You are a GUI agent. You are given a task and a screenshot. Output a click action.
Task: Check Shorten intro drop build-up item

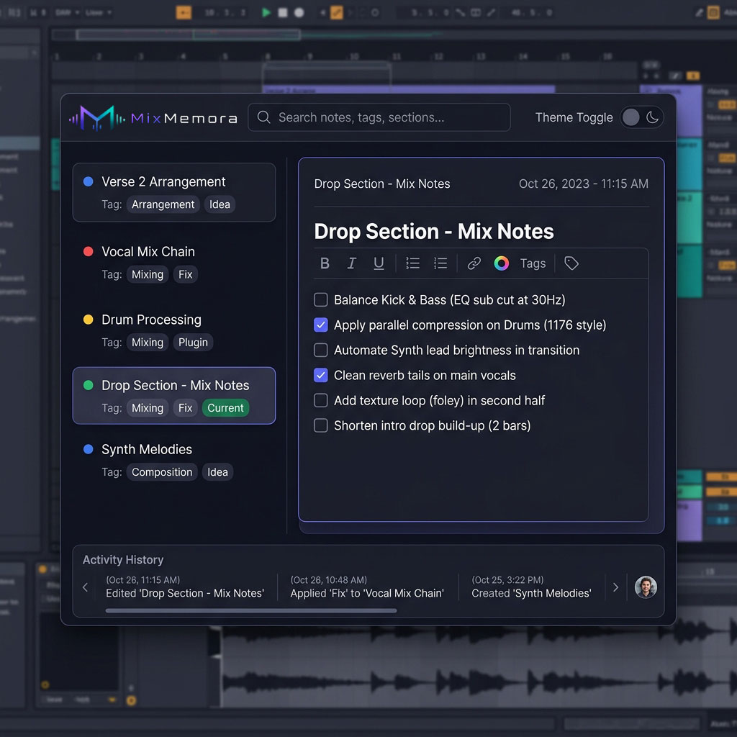coord(320,425)
